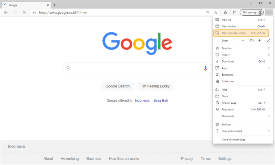Choose New tab from the menu
Viewport: 275px width, 165px height.
(243, 20)
